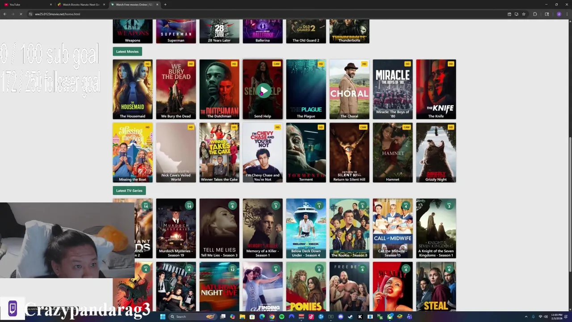
Task: Click the address bar URL
Action: point(58,14)
